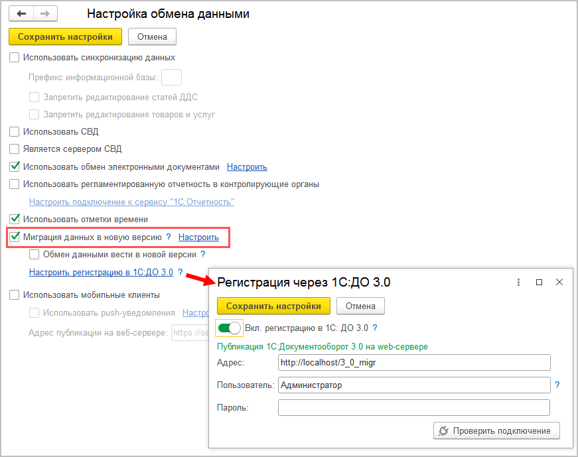This screenshot has width=578, height=457.
Task: Click the Публикация 1С:Документооборот 3.0 на web-сервере heading
Action: 322,347
